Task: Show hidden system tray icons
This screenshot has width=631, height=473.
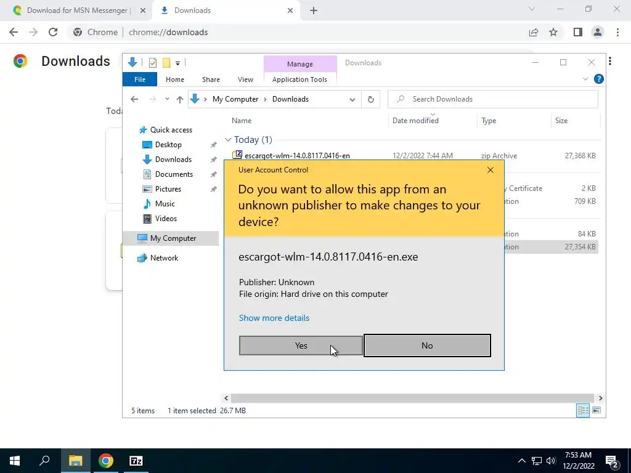Action: 521,461
